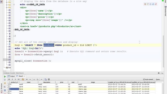Open Database Console settings gear
This screenshot has width=167, height=94.
pyautogui.click(x=159, y=73)
